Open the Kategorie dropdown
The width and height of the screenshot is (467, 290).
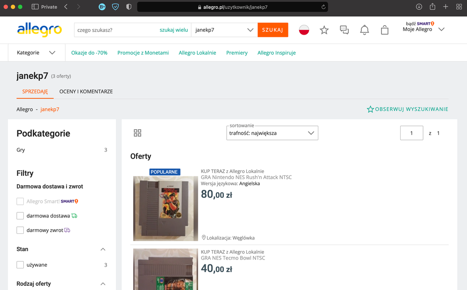pos(36,53)
